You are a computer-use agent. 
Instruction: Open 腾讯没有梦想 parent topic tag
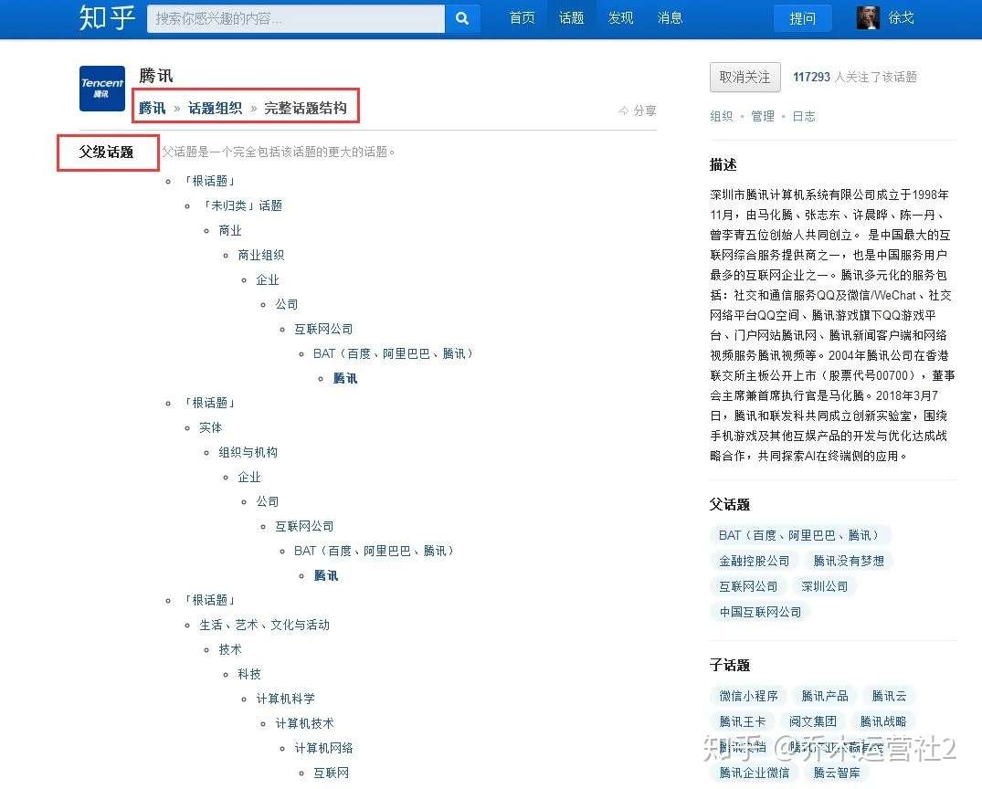[849, 561]
